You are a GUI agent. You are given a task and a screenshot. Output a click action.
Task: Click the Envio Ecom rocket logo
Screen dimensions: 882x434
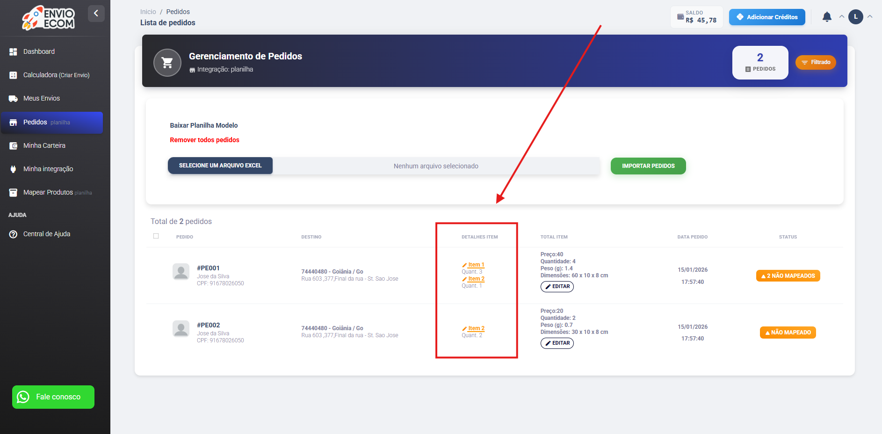(x=48, y=18)
